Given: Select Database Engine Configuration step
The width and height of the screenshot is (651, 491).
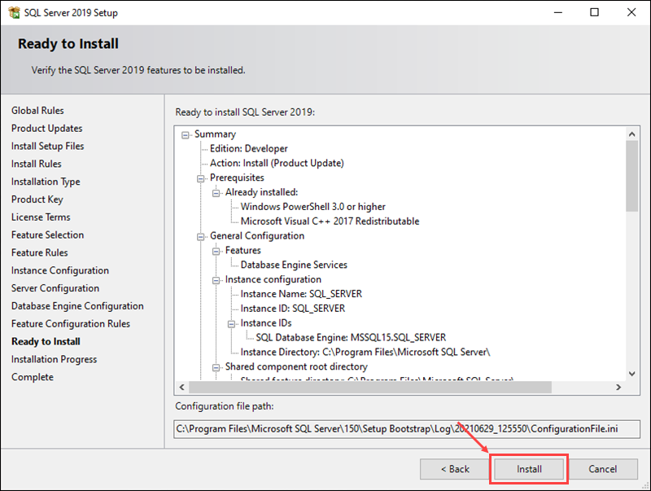Looking at the screenshot, I should pyautogui.click(x=77, y=306).
